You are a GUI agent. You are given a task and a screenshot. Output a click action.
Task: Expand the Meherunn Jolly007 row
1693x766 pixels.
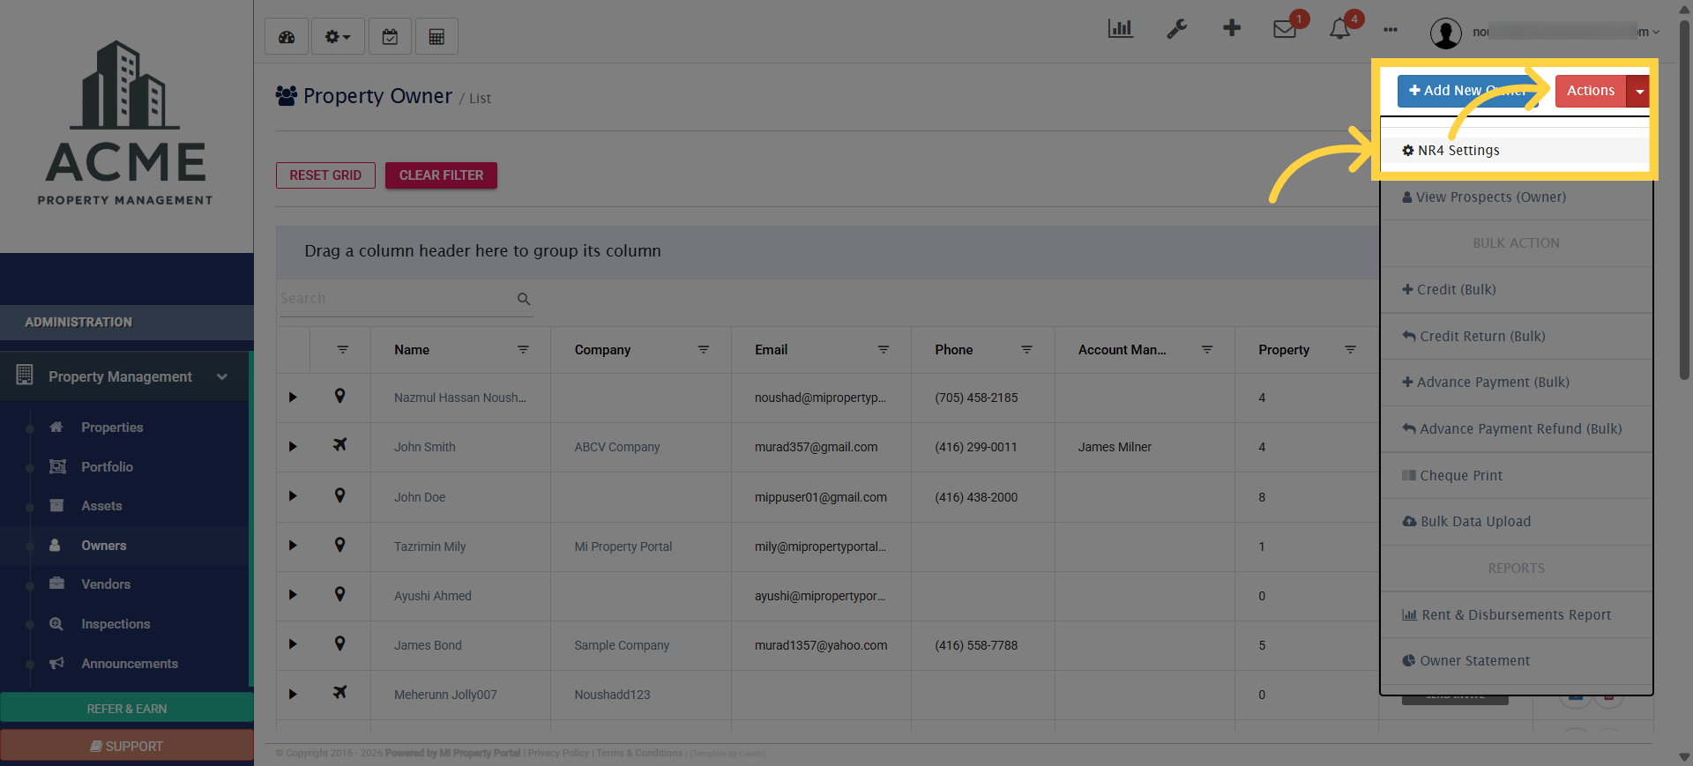pos(293,695)
